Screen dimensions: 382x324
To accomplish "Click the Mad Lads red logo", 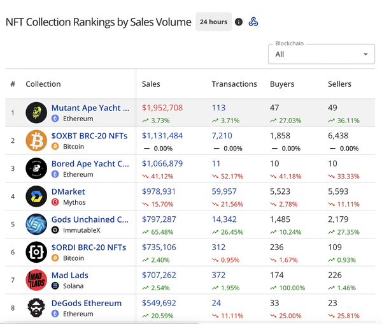I will point(36,280).
